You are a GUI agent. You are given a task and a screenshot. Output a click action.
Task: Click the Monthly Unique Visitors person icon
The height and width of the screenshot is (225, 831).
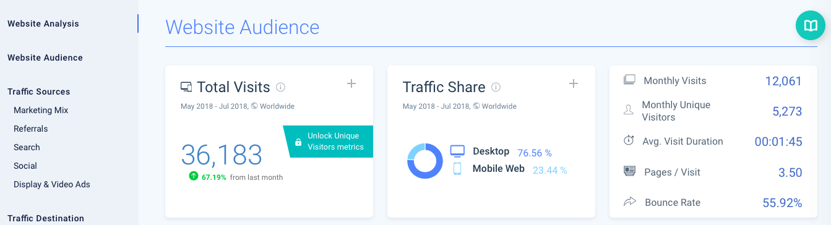click(x=629, y=110)
